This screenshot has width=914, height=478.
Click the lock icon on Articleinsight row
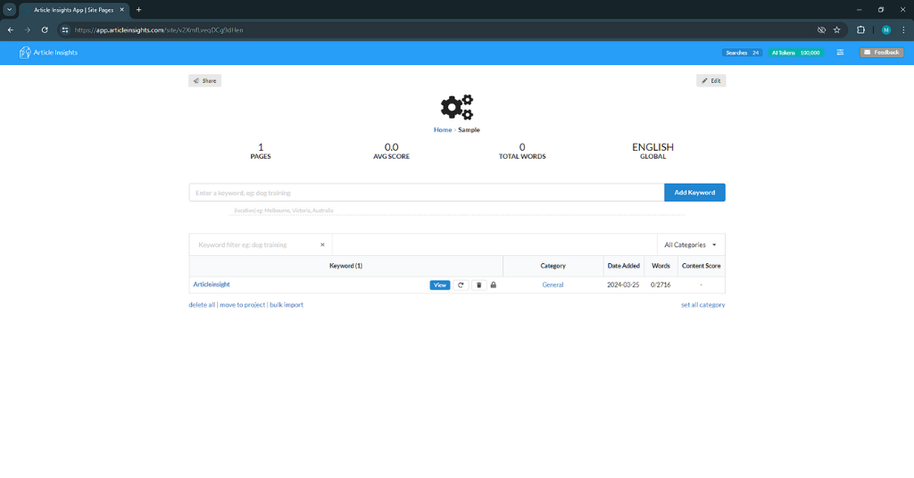coord(493,284)
